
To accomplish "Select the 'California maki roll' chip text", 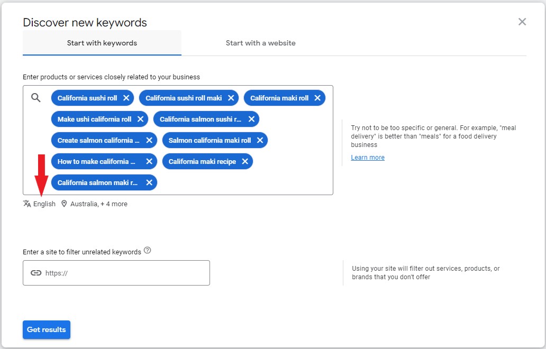I will (x=279, y=98).
